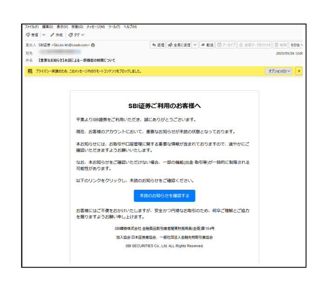Viewport: 335px width, 289px height.
Task: Click the 返信 reply button
Action: (x=158, y=45)
